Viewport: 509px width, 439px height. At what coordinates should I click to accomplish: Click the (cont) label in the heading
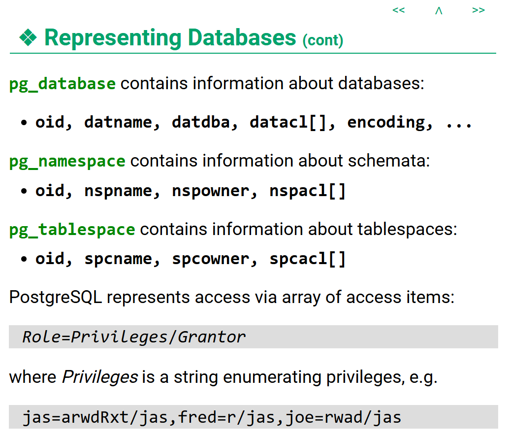tap(322, 40)
